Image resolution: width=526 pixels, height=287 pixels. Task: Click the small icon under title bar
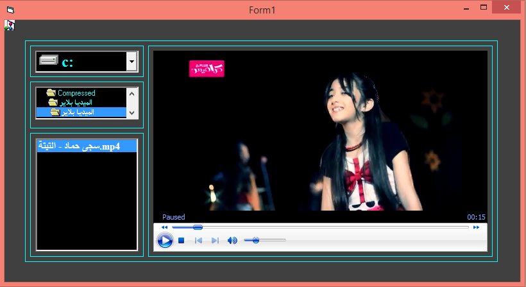(10, 25)
